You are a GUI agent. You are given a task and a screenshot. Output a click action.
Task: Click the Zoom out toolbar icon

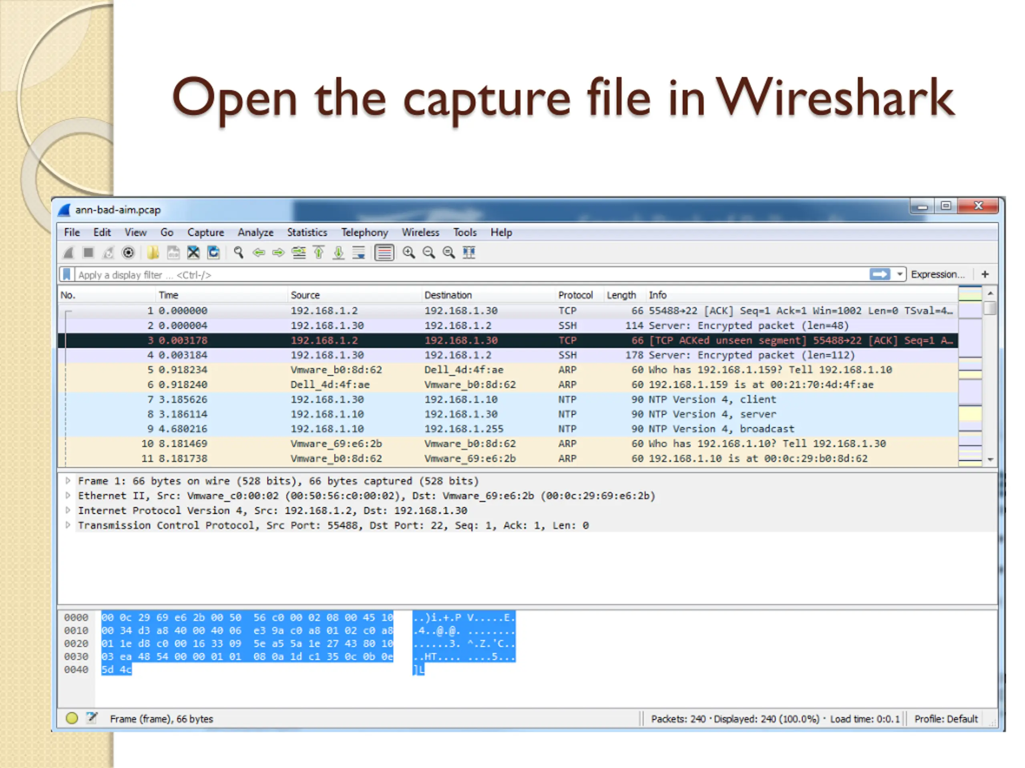[429, 253]
